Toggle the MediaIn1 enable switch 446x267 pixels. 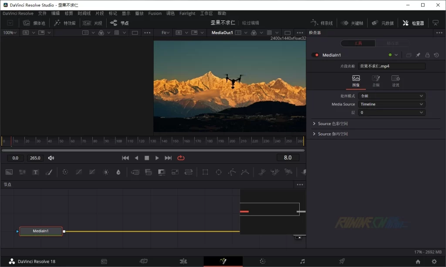point(315,55)
